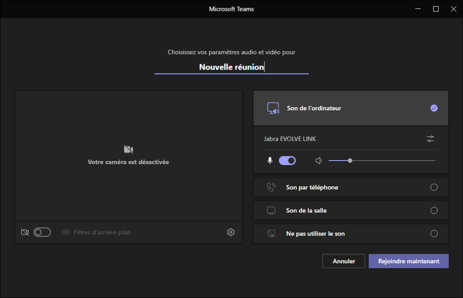
Task: Select the Son de la salle radio button
Action: [x=434, y=210]
